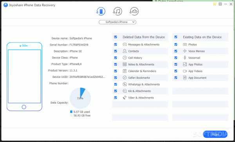Toggle Viber & Attachments checkbox
The height and width of the screenshot is (142, 235).
pos(116,97)
